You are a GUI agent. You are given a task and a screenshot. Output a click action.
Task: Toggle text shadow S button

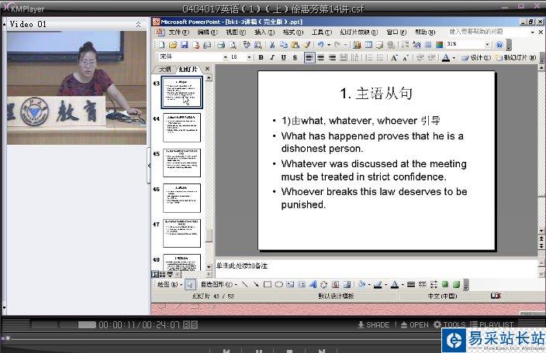point(295,57)
